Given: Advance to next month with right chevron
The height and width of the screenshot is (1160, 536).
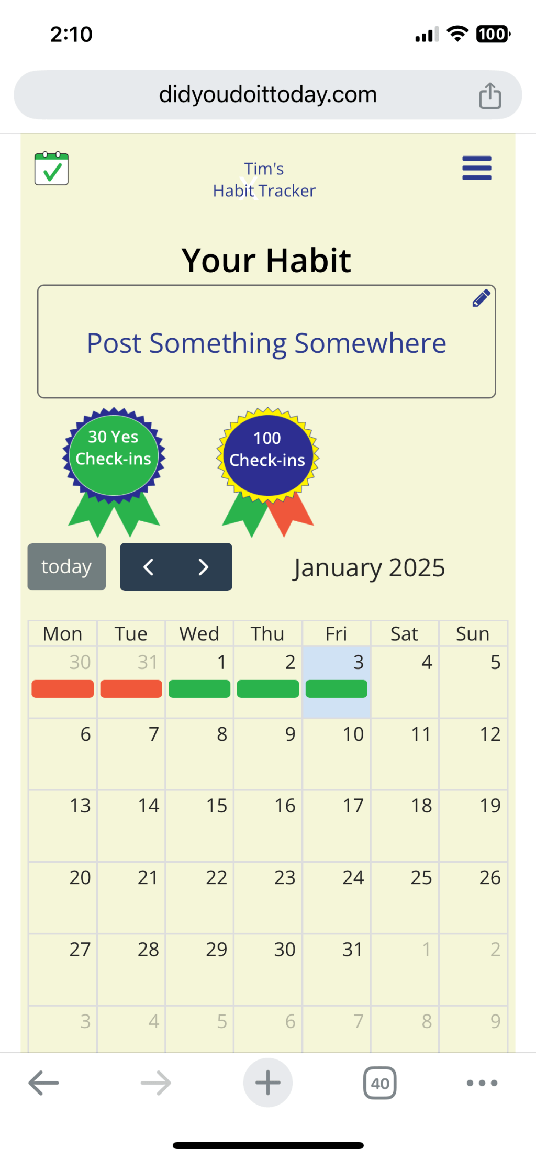Looking at the screenshot, I should point(204,567).
